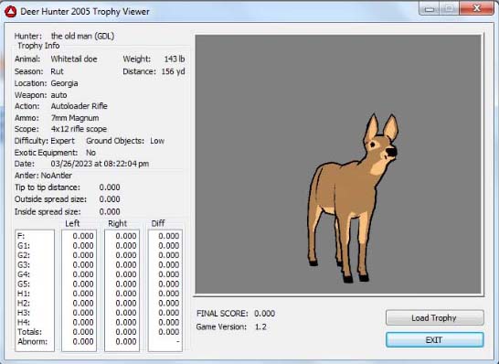Viewport: 499px width, 364px height.
Task: Close the Trophy Viewer window
Action: 476,8
